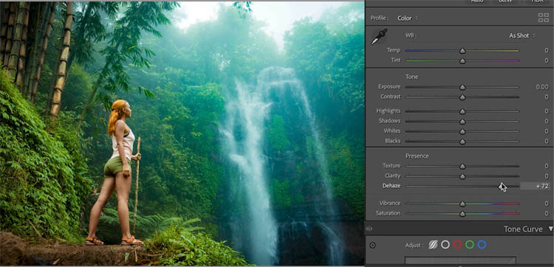Click the Clarity slider handle
This screenshot has height=267, width=554.
462,176
